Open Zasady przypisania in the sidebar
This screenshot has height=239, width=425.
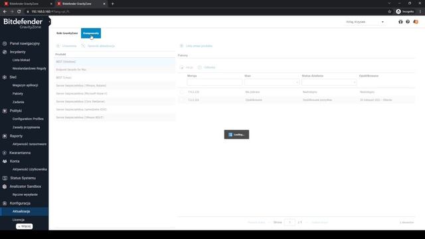click(26, 127)
